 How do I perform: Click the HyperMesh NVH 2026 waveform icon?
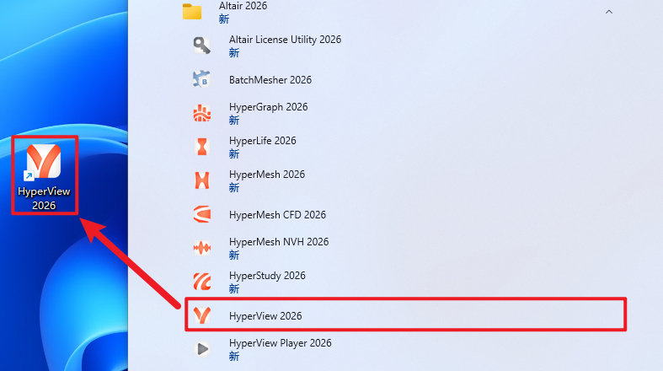(x=202, y=248)
